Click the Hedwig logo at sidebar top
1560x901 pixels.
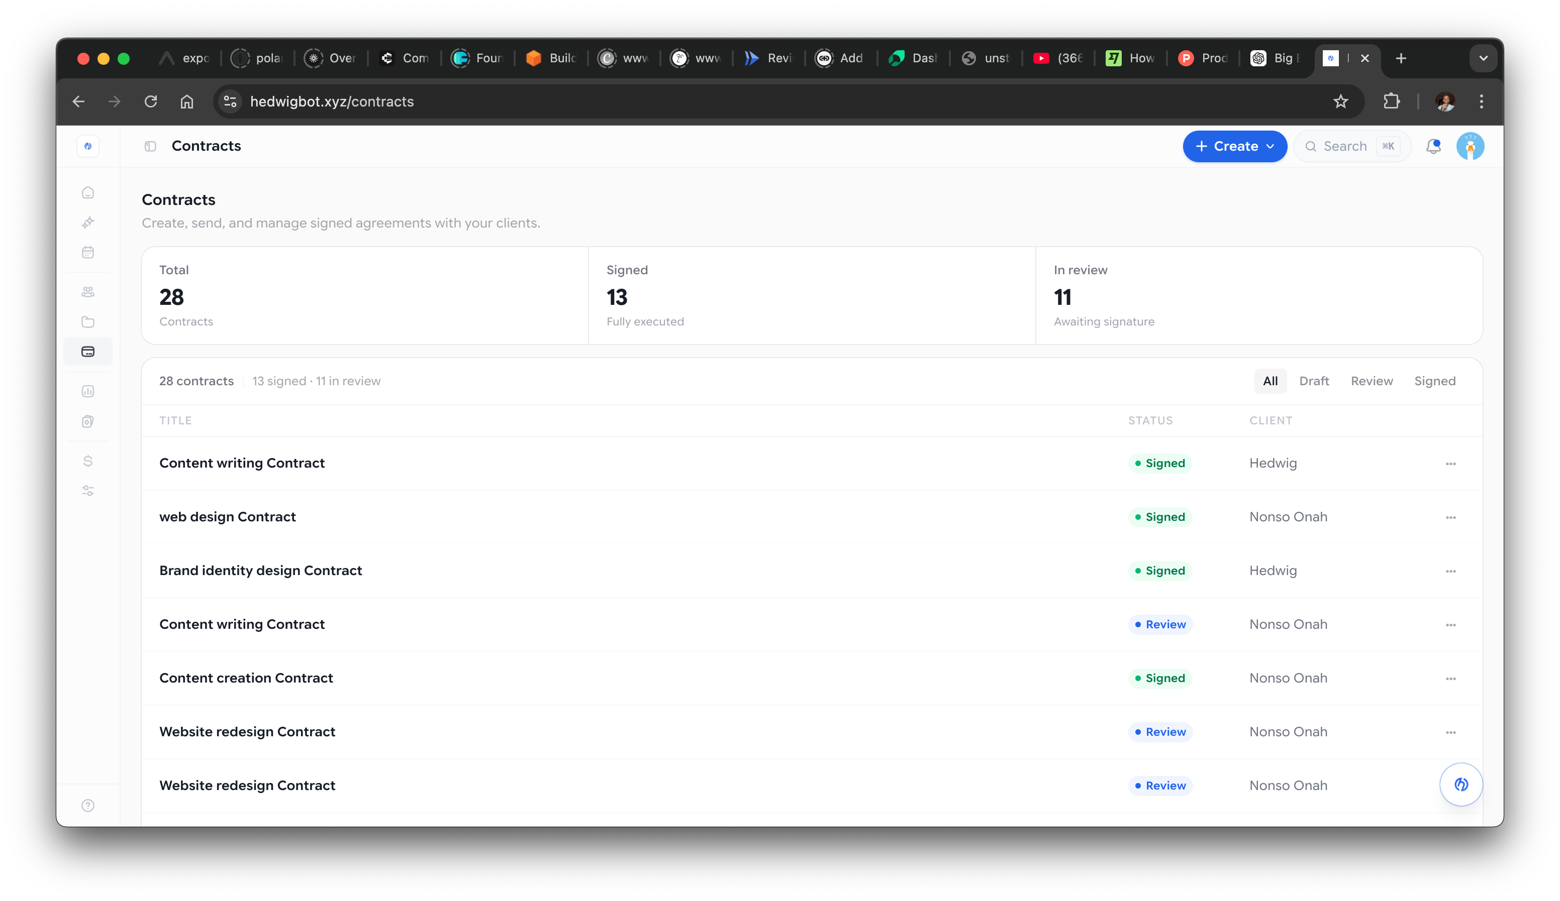pos(88,146)
